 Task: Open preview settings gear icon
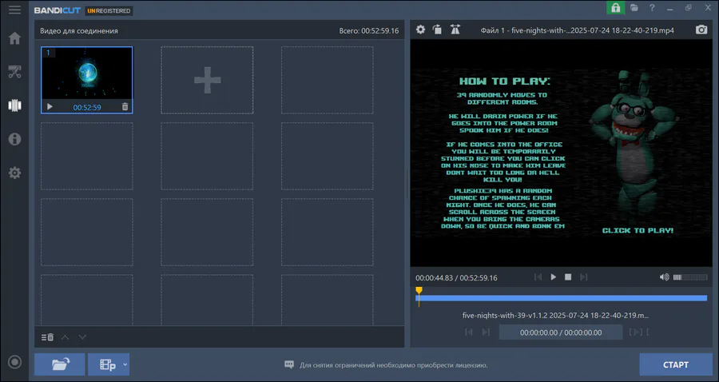coord(420,30)
